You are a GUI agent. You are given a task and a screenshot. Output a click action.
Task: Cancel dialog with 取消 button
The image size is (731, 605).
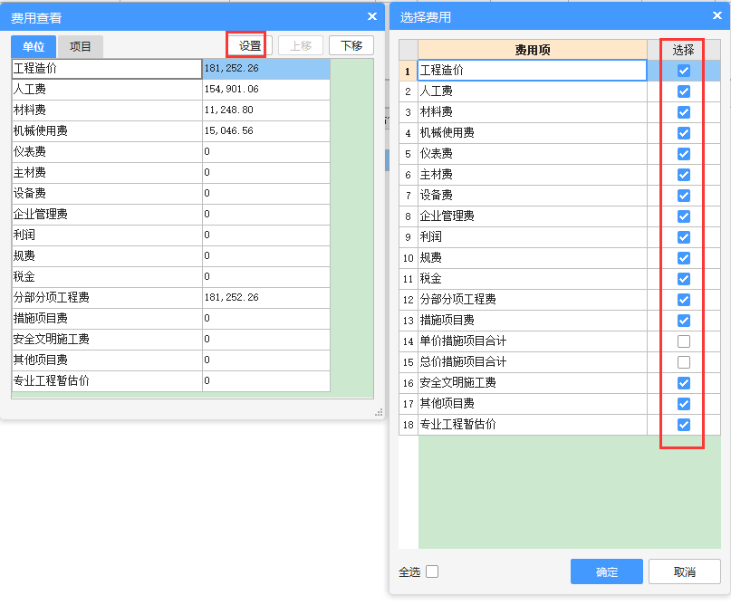685,571
